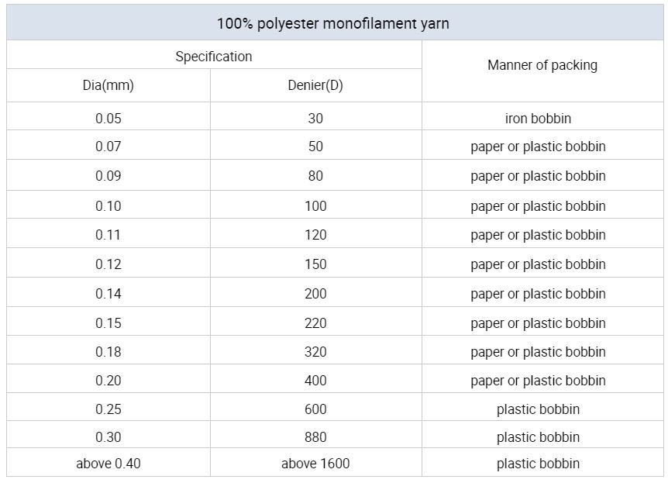Select the 'Specification' header cell
Image resolution: width=668 pixels, height=483 pixels.
click(214, 57)
